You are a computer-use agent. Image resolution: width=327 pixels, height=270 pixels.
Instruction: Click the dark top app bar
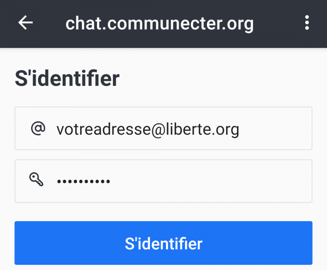[280, 23]
